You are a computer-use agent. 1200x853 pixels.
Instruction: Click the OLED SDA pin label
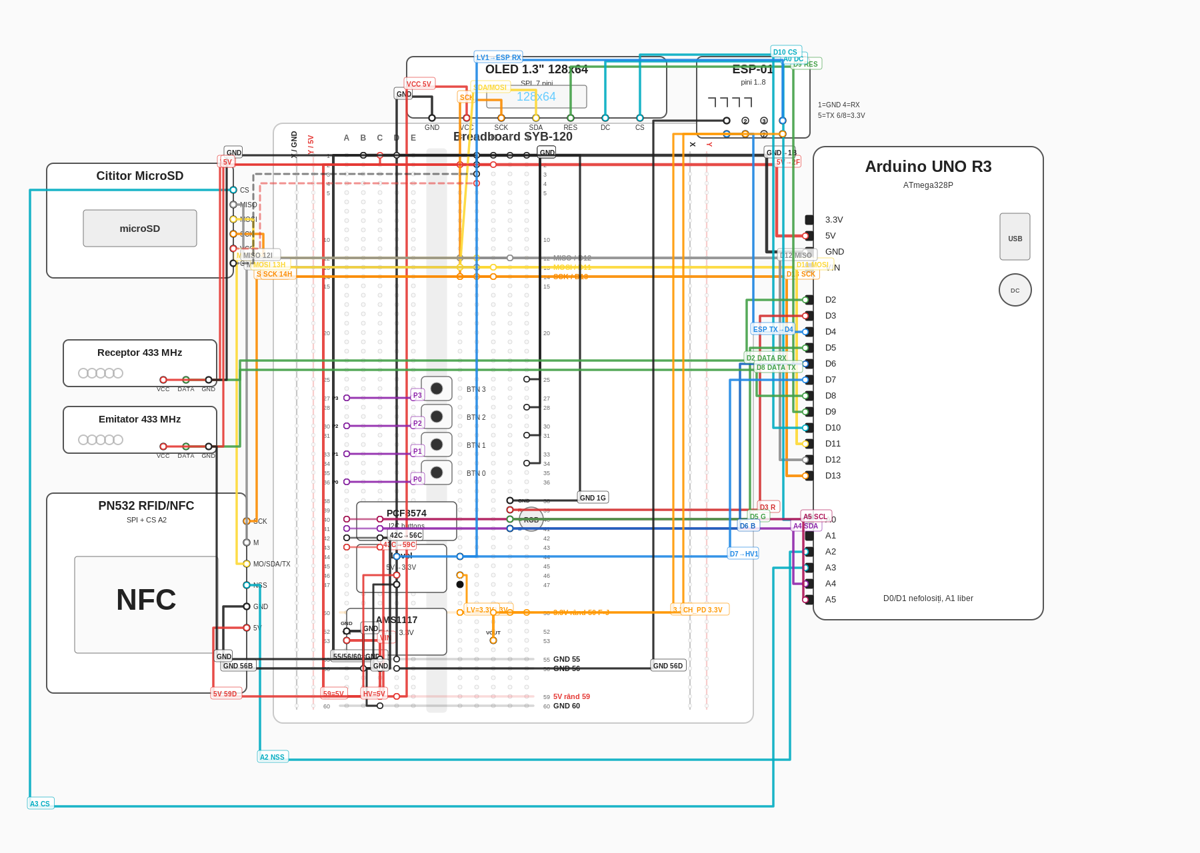tap(536, 127)
